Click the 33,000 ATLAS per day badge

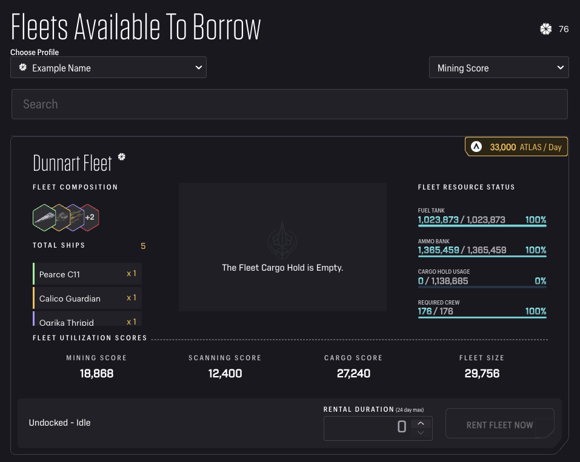tap(516, 146)
